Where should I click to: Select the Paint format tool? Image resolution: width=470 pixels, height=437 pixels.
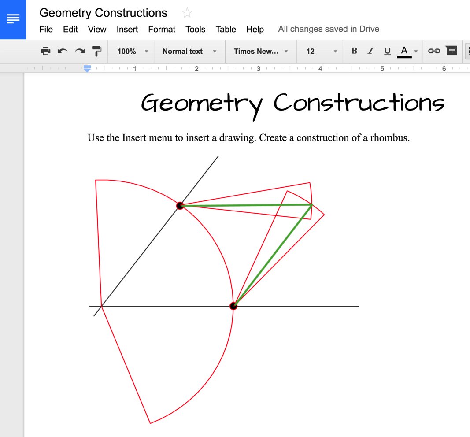[96, 51]
